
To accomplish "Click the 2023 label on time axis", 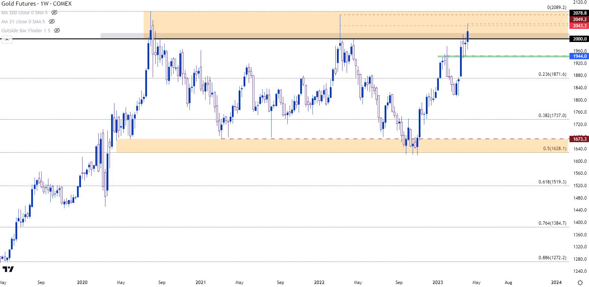I will tap(438, 282).
